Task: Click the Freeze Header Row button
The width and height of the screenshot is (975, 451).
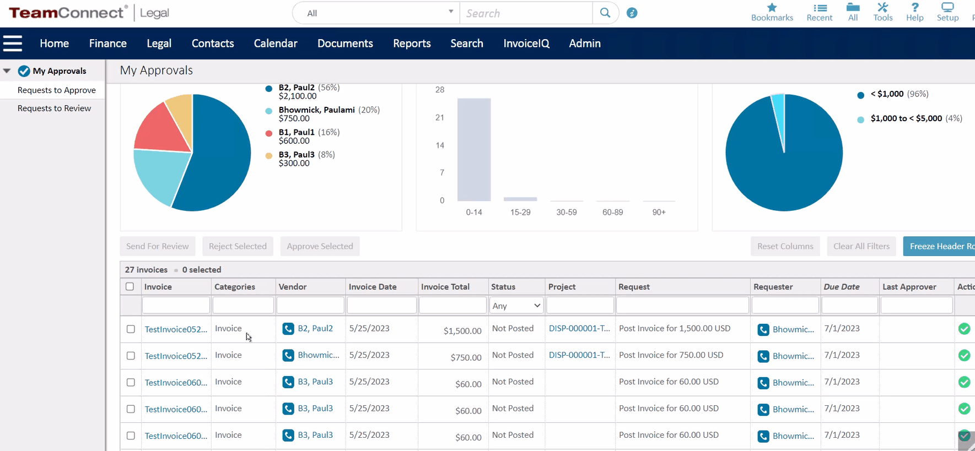Action: 939,246
